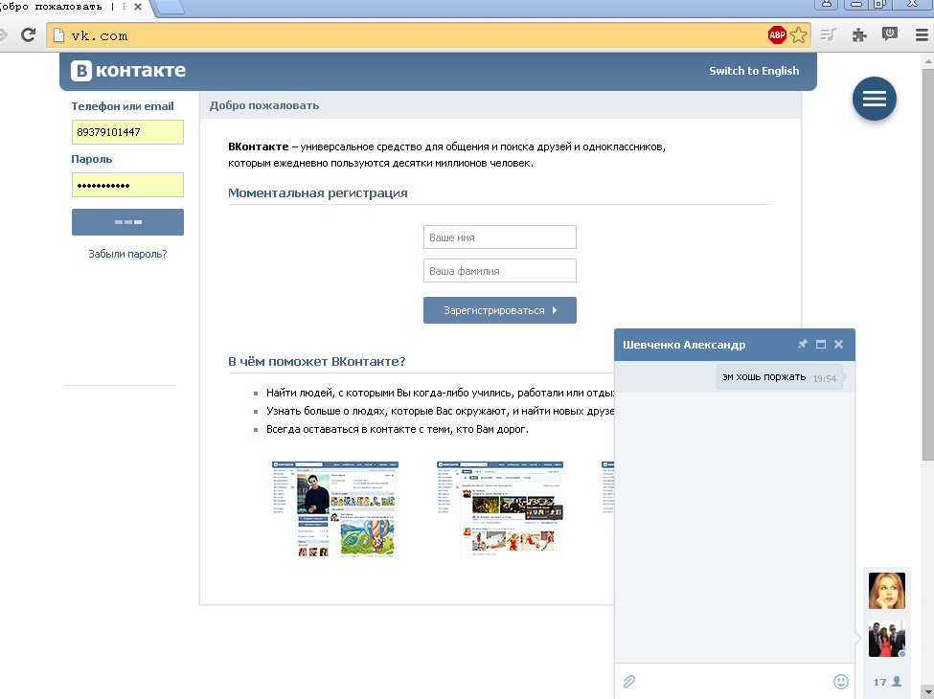Pin the Шевченко Александр chat window
934x699 pixels.
[803, 344]
